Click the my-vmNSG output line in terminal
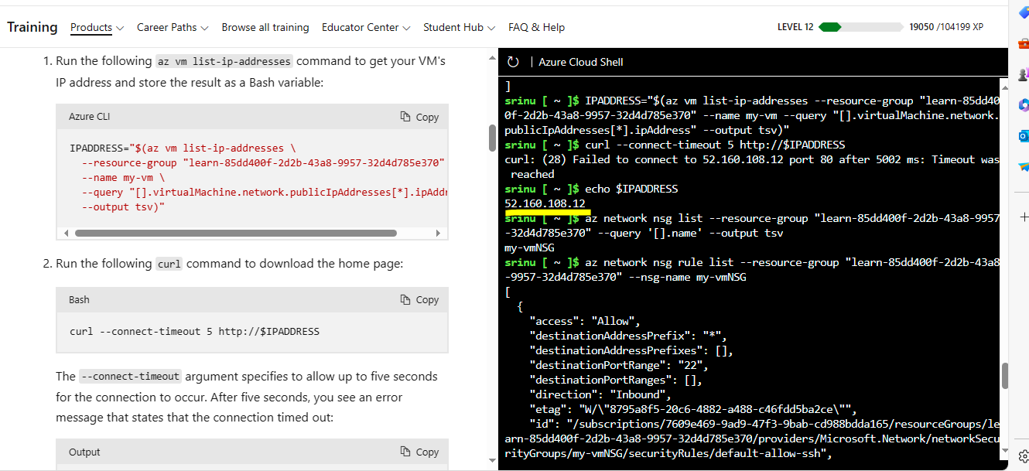1029x471 pixels. [529, 247]
